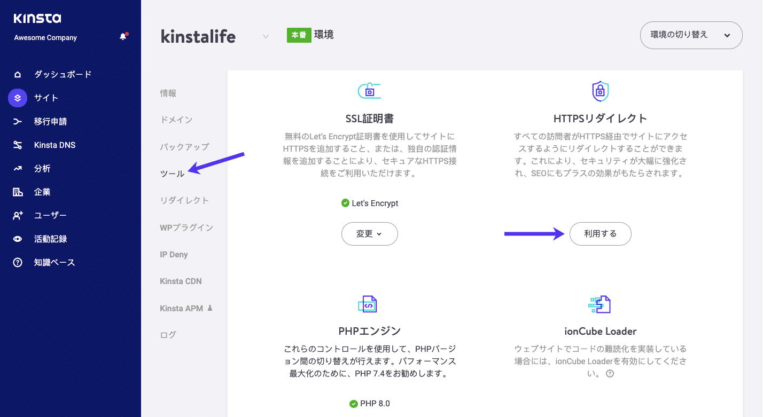
Task: Open the 環境の切り替え dropdown
Action: click(691, 35)
